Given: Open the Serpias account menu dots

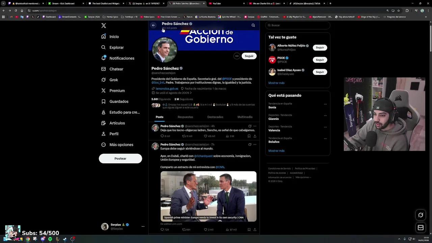Looking at the screenshot, I should point(143,226).
